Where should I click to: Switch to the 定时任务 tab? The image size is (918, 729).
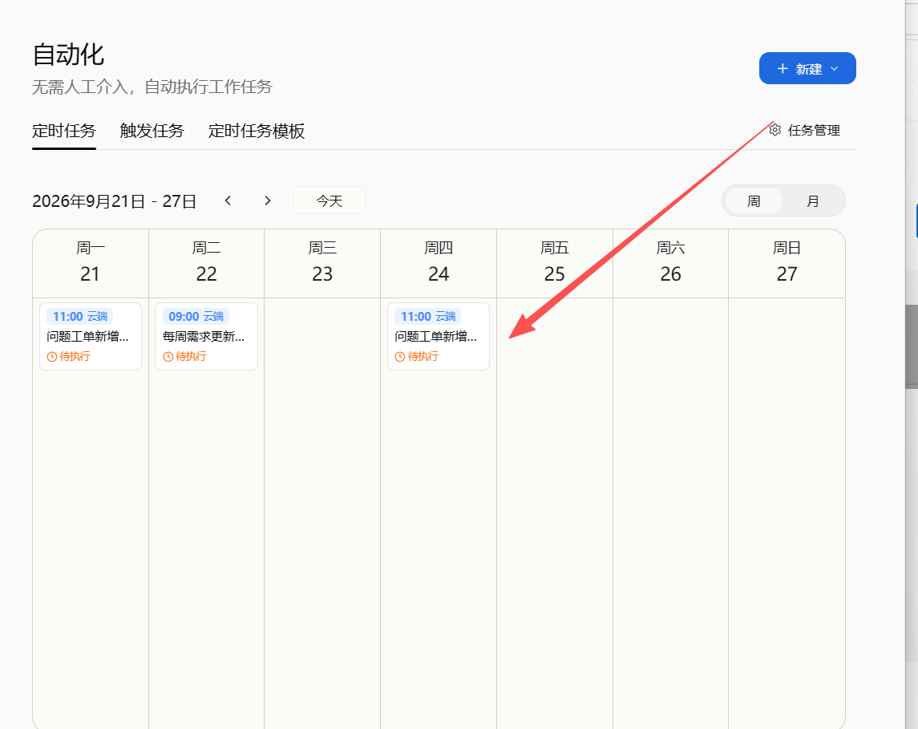(x=64, y=131)
